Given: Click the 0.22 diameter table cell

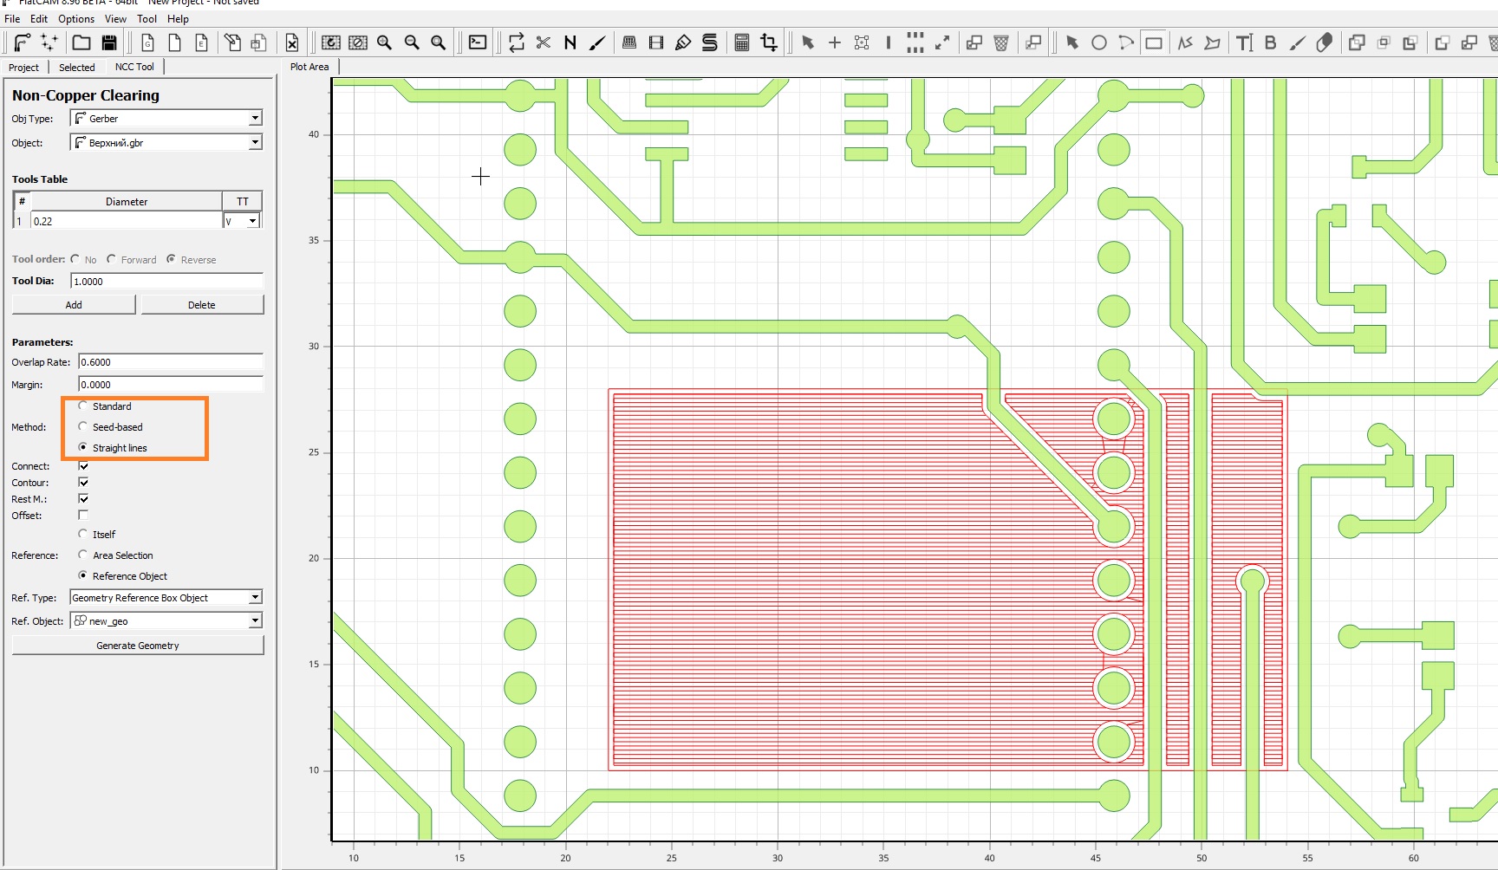Looking at the screenshot, I should (x=127, y=221).
